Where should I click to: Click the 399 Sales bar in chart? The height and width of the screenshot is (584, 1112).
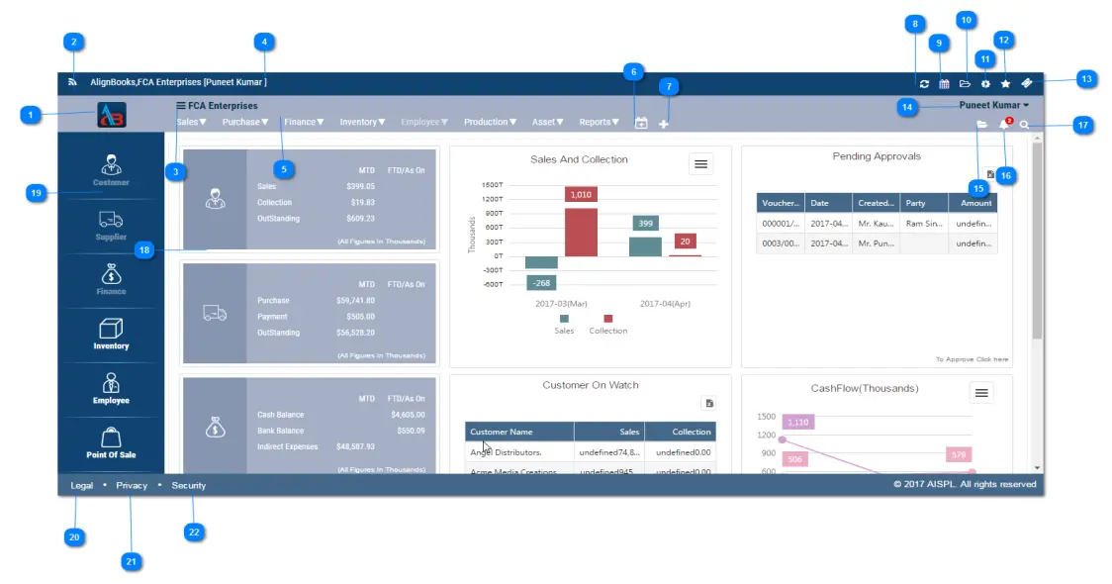[x=645, y=246]
